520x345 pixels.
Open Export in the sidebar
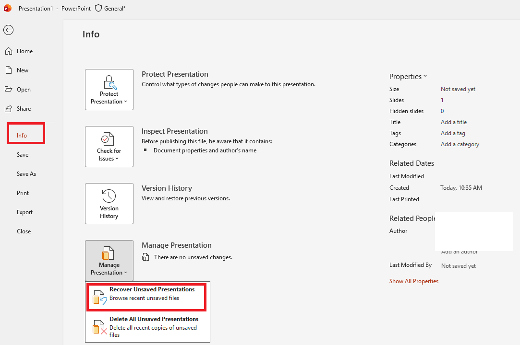25,212
